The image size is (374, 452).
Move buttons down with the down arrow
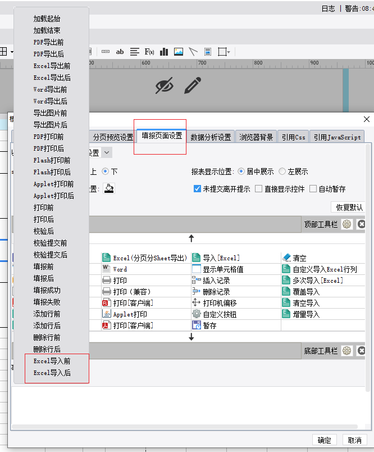coord(191,337)
